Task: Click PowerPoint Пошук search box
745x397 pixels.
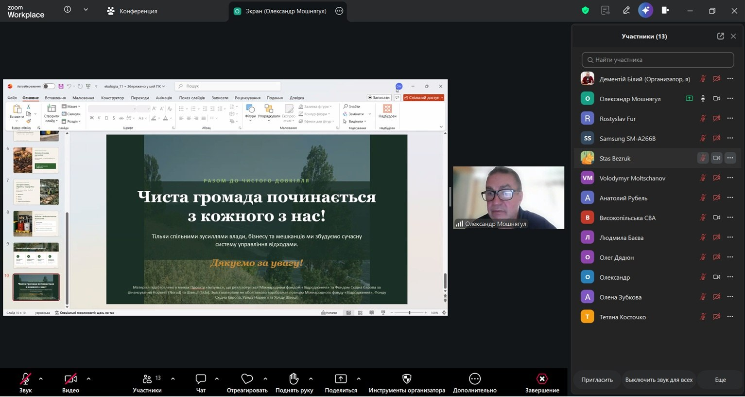Action: point(228,86)
